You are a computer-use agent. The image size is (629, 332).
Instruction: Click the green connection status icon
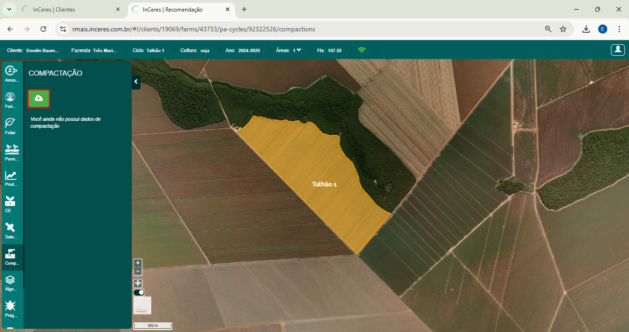pyautogui.click(x=362, y=50)
